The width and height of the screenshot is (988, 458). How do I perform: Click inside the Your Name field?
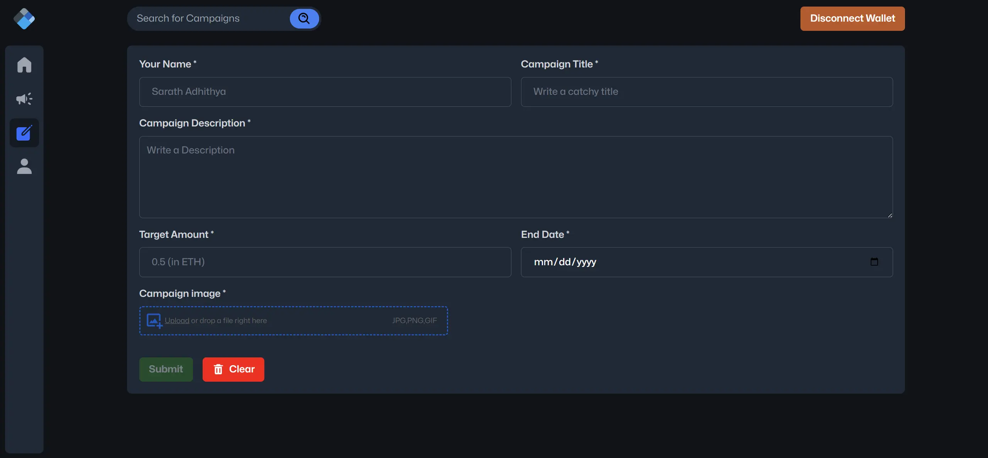325,91
